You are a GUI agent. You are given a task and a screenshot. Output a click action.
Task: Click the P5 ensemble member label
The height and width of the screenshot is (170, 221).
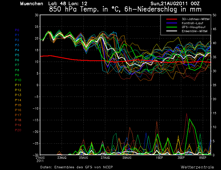tap(17, 55)
